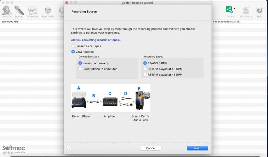Cancel the Golden Records Wizard
This screenshot has height=157, width=268.
point(151,148)
